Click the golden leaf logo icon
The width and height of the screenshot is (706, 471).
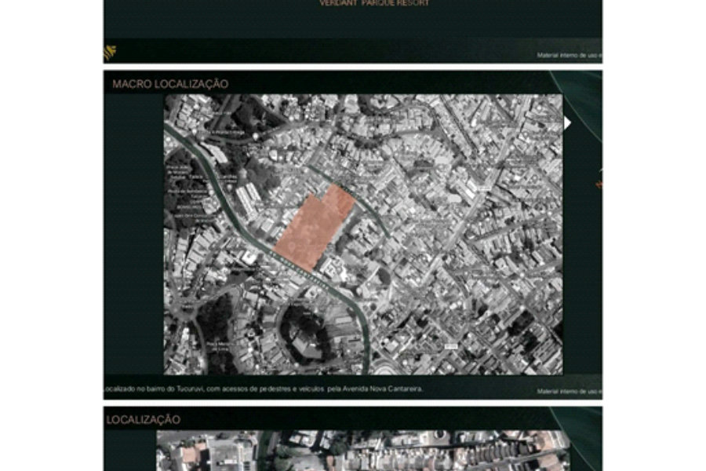110,53
